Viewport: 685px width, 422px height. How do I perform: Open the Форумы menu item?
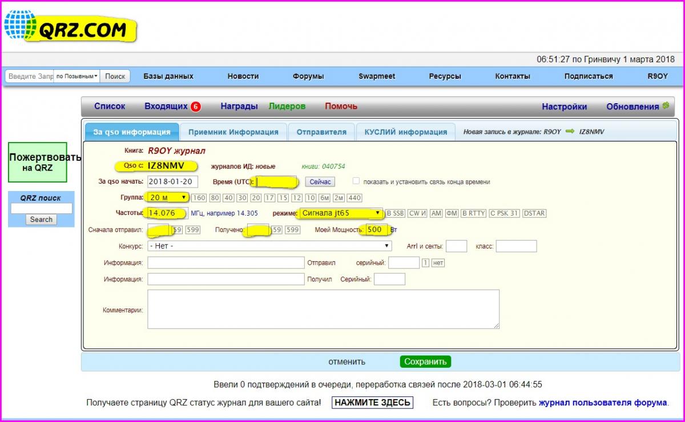pos(308,76)
